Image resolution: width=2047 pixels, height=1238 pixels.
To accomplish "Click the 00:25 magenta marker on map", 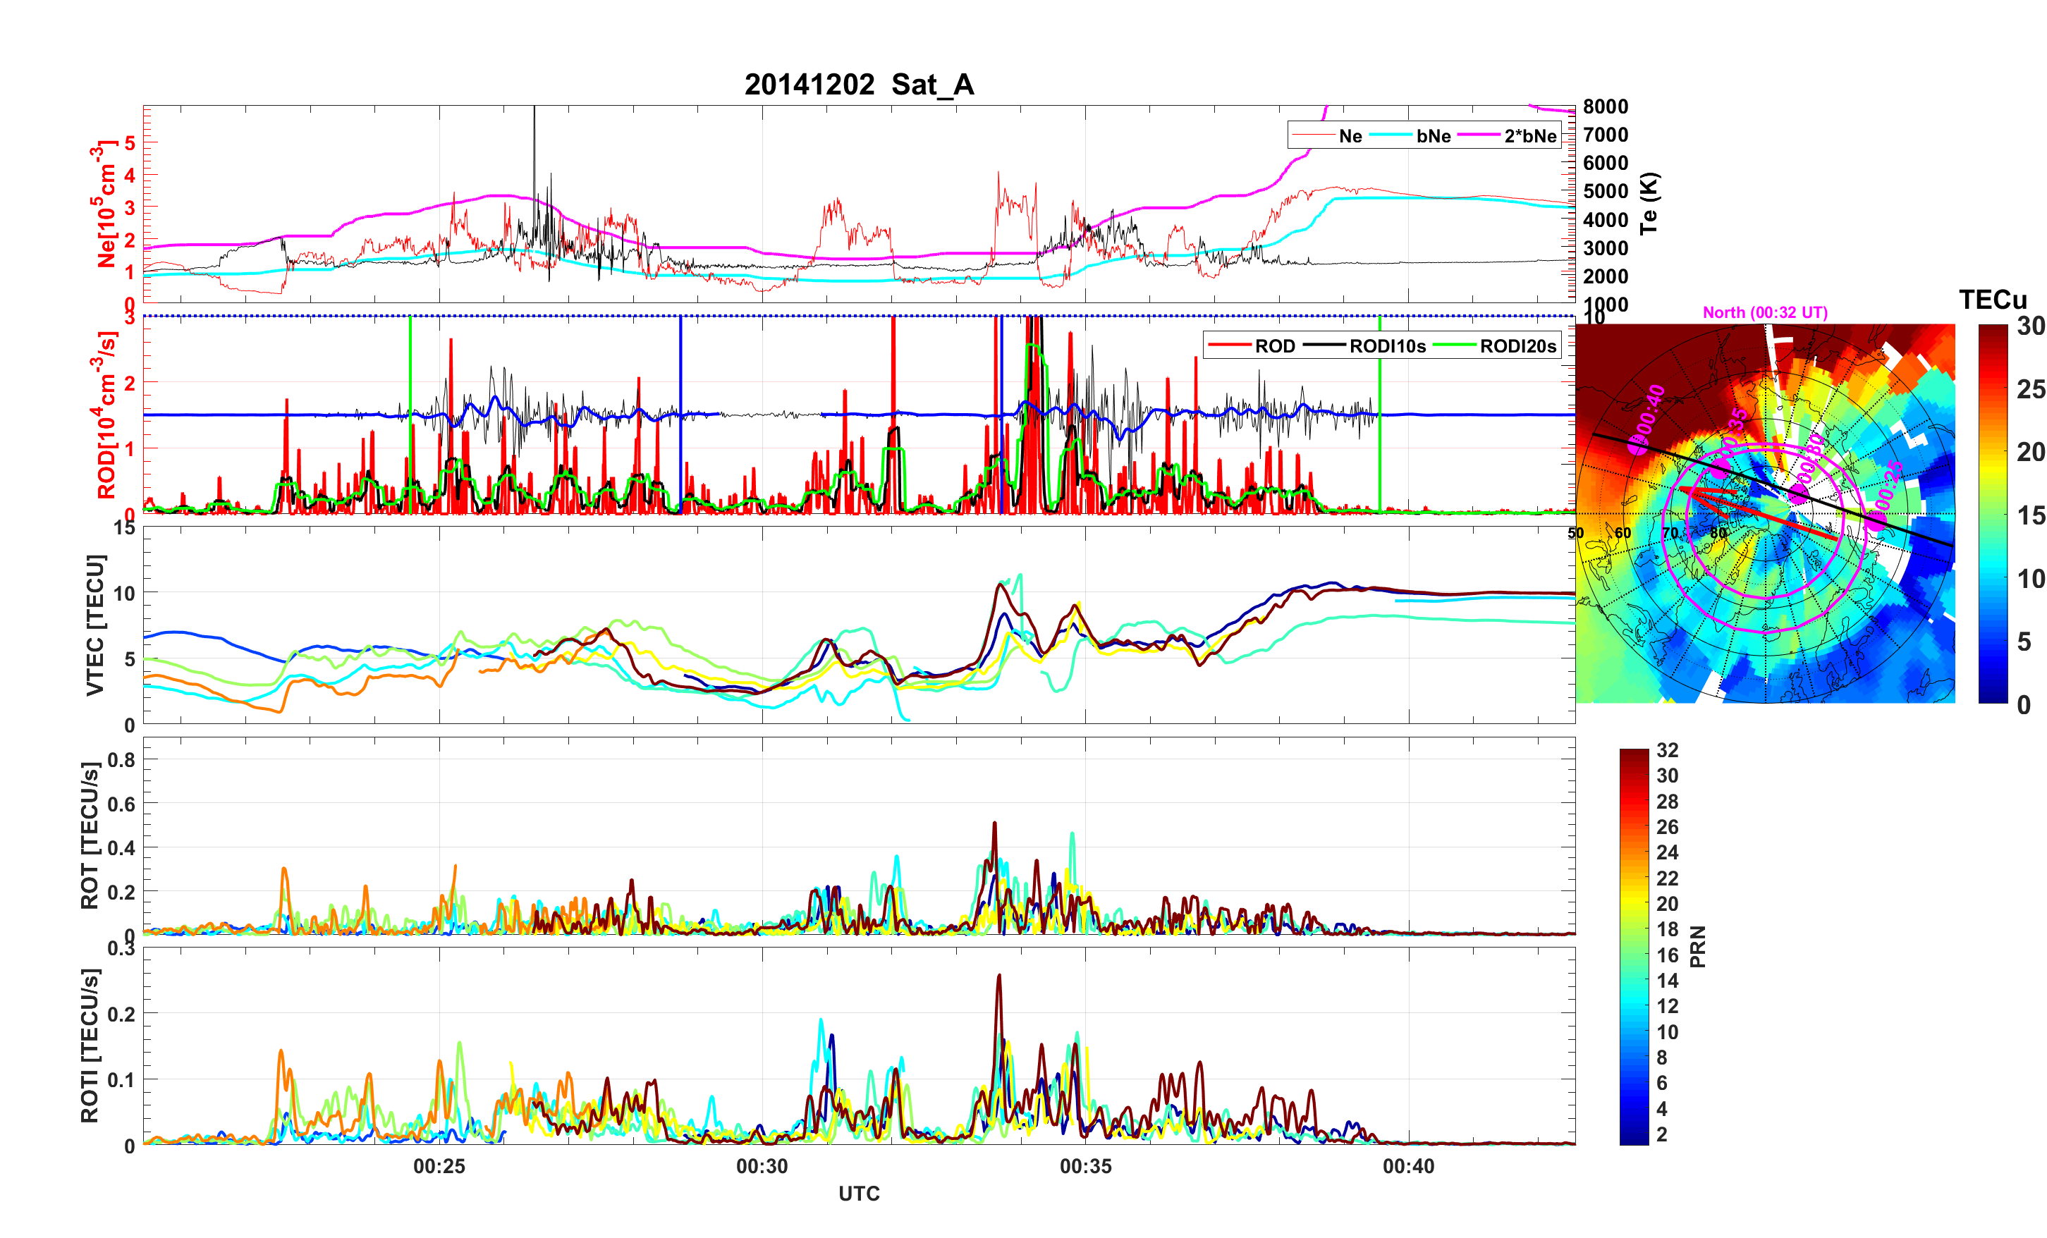I will click(x=1876, y=520).
